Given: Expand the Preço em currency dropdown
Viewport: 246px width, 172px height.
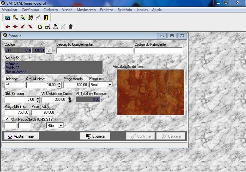Looking at the screenshot, I should click(110, 85).
